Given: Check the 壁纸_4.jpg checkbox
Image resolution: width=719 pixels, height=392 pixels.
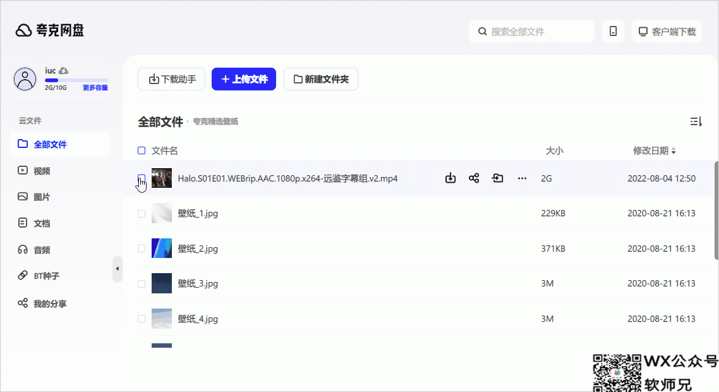Looking at the screenshot, I should click(x=142, y=319).
